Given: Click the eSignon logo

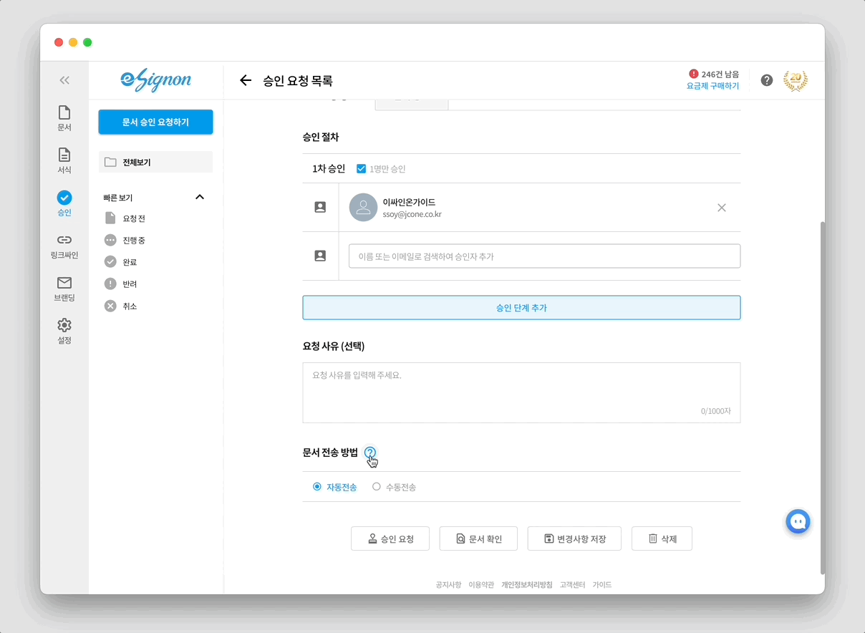Looking at the screenshot, I should [x=156, y=79].
